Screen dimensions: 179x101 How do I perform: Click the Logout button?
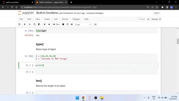(x=156, y=13)
